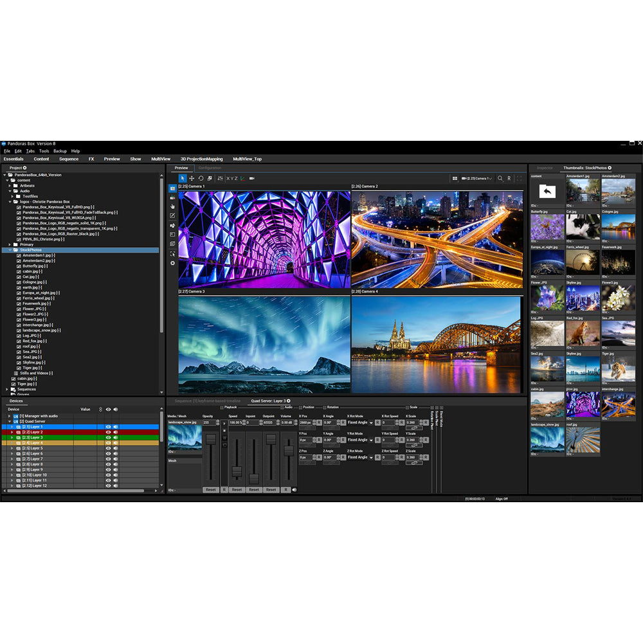Choose the move tool in Preview toolbar
The width and height of the screenshot is (643, 643).
coord(192,178)
